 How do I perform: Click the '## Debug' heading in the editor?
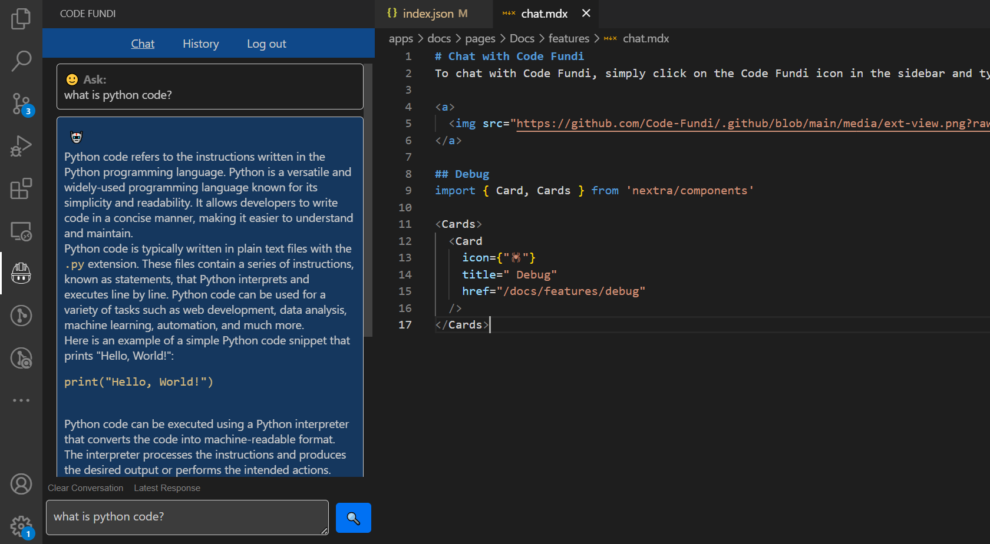coord(462,174)
